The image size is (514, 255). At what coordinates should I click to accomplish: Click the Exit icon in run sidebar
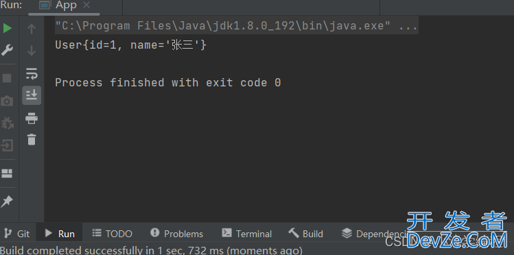(x=7, y=145)
